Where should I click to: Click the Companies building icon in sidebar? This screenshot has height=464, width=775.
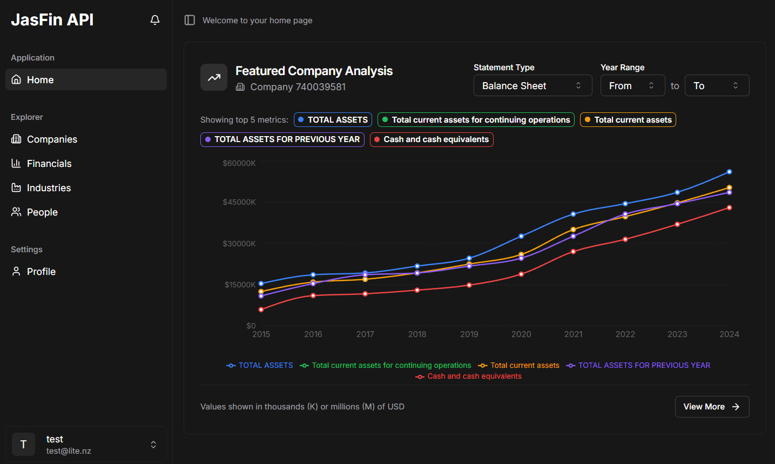tap(16, 139)
